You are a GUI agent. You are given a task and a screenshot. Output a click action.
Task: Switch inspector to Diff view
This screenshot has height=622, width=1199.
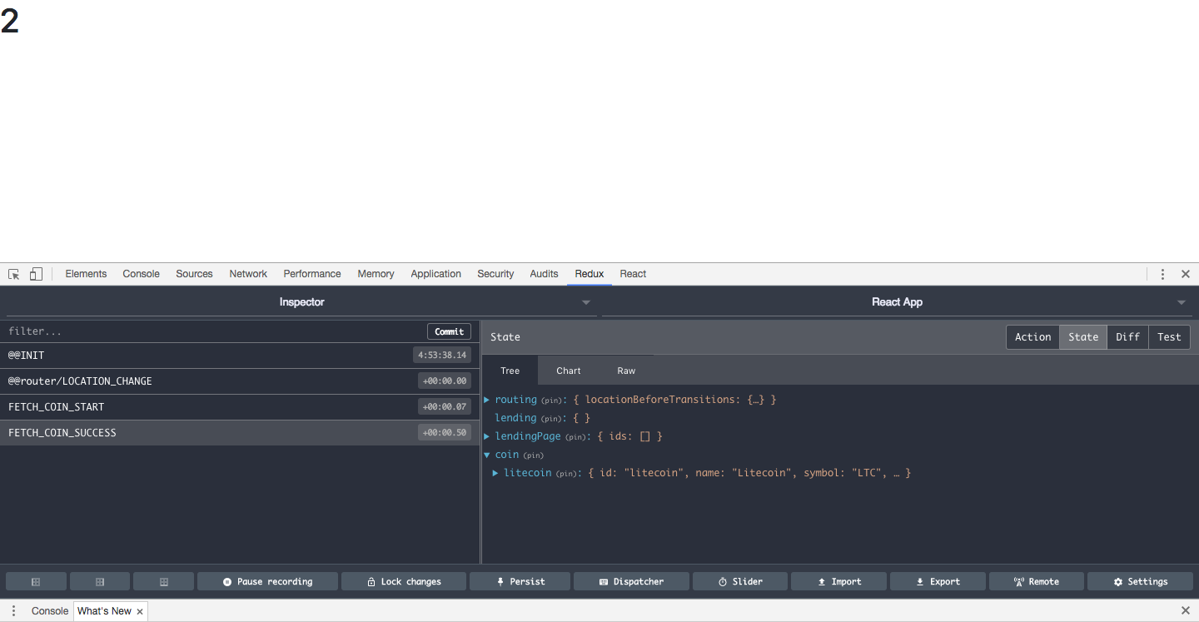1127,337
